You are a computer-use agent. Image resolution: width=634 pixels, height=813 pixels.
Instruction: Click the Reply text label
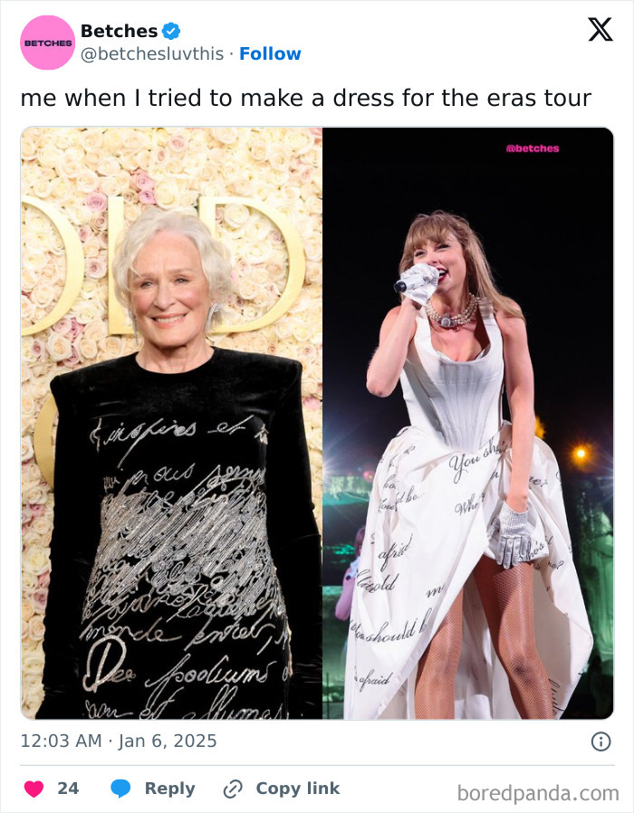point(169,789)
